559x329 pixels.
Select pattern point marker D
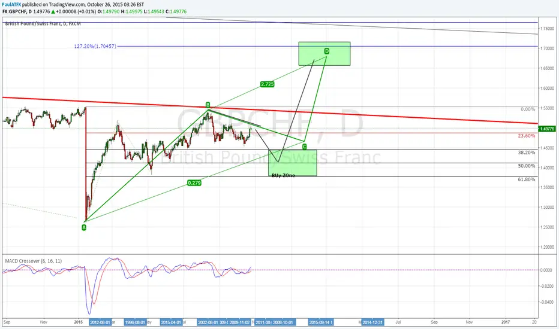[x=326, y=51]
